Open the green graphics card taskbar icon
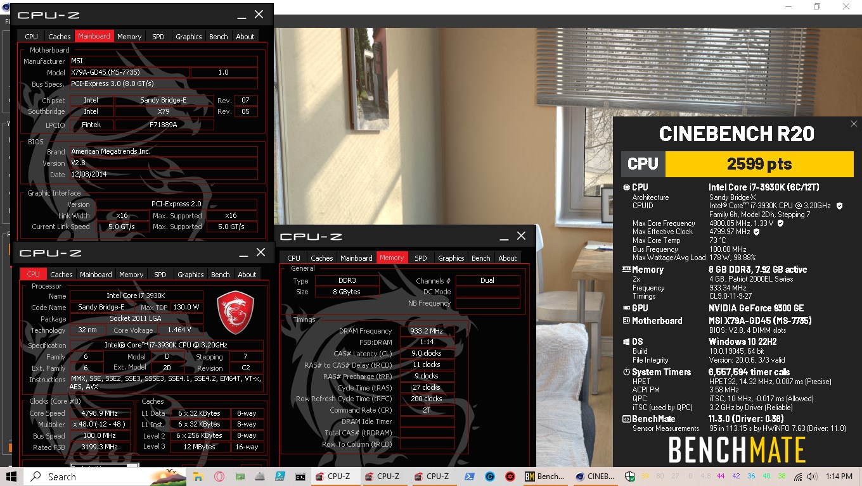 (241, 477)
